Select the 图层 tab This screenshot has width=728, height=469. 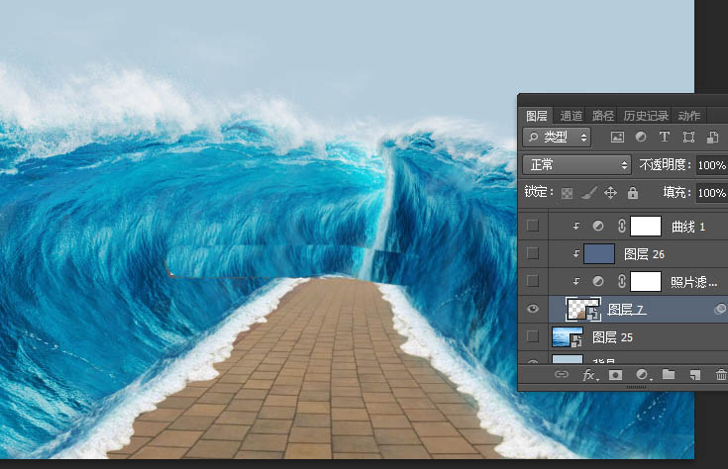(536, 116)
